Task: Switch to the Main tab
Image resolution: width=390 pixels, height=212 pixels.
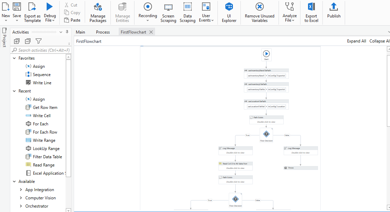Action: tap(80, 32)
